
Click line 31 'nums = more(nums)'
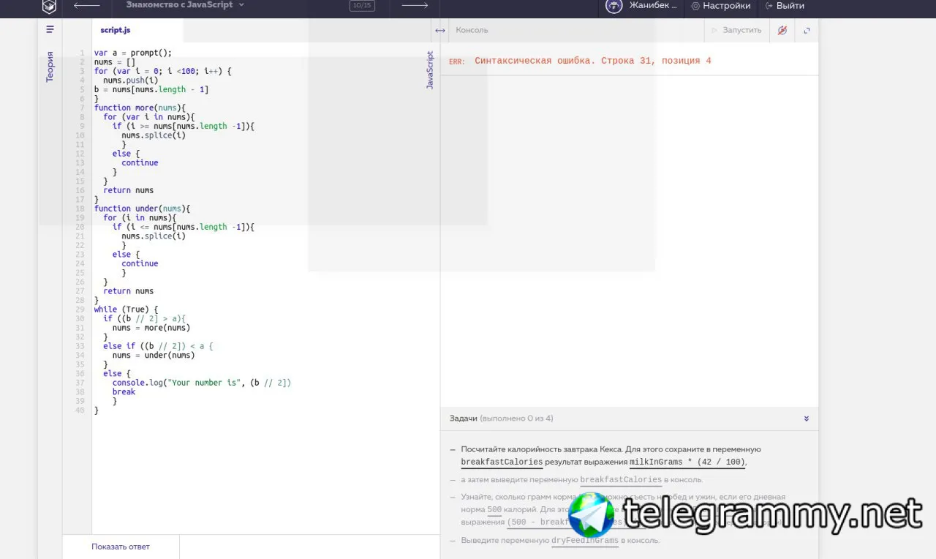point(151,328)
